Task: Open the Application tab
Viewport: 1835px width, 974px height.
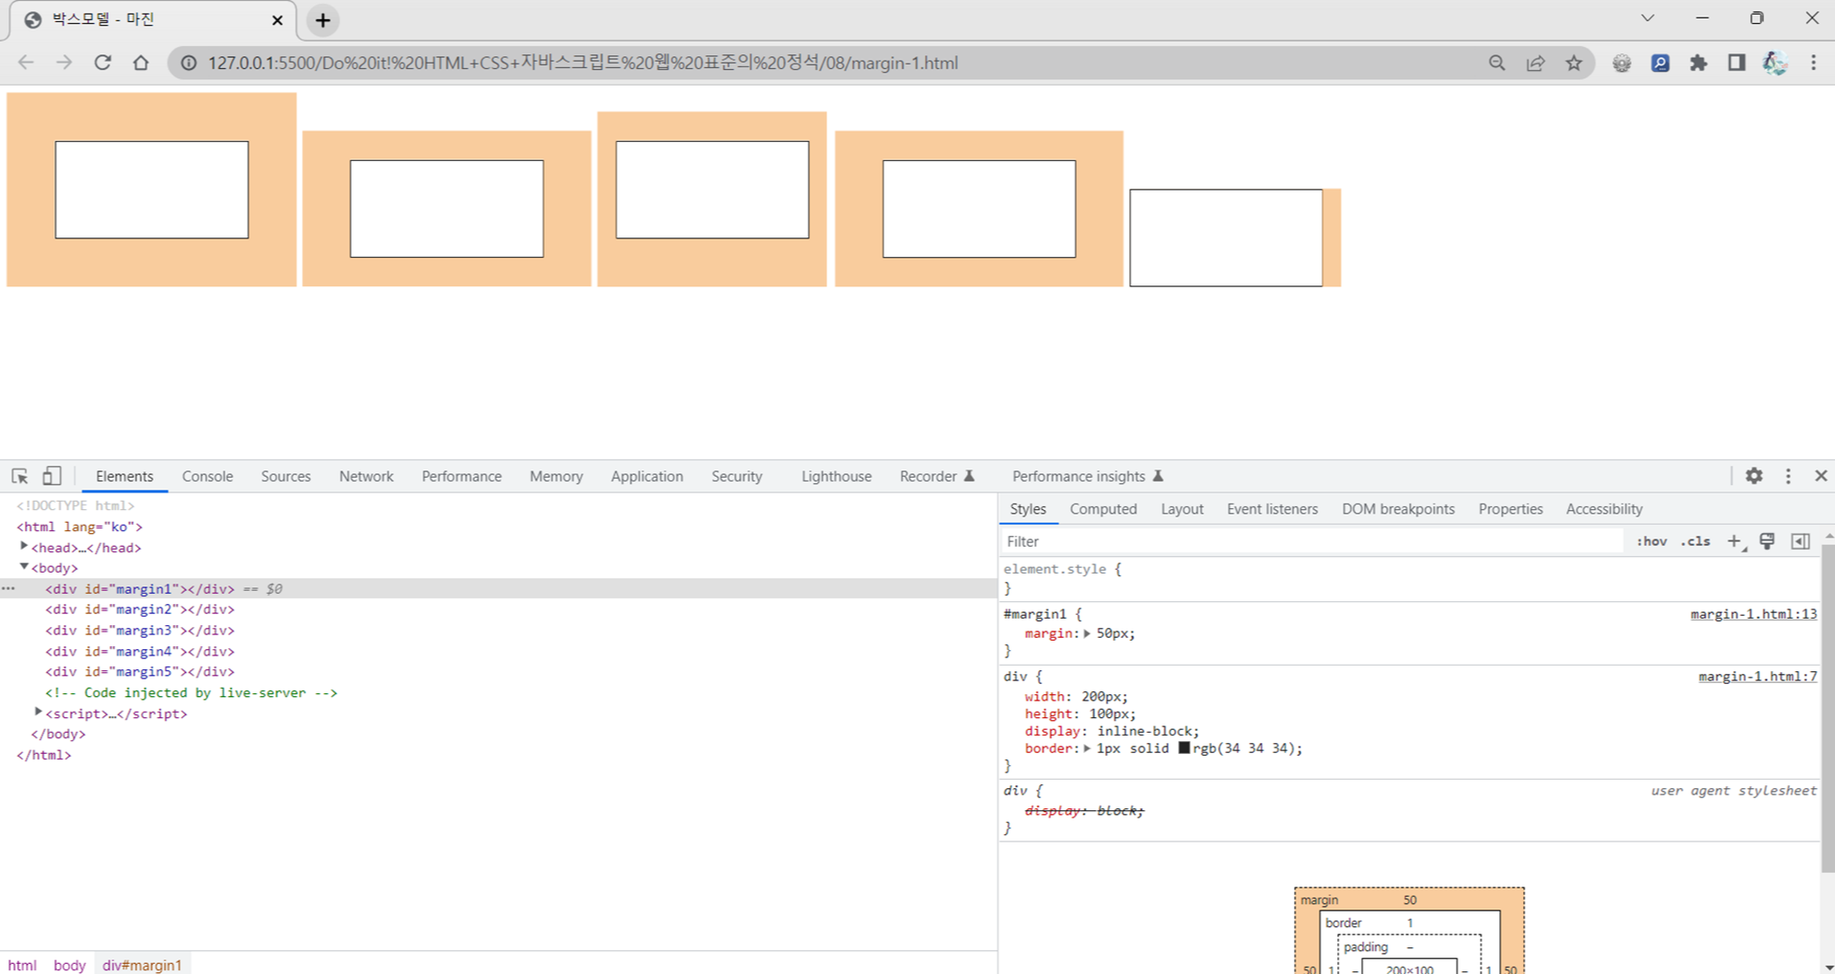Action: coord(647,476)
